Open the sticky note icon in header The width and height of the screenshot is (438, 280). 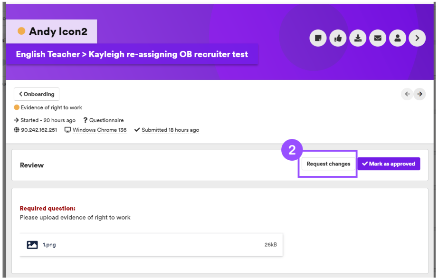pyautogui.click(x=318, y=38)
